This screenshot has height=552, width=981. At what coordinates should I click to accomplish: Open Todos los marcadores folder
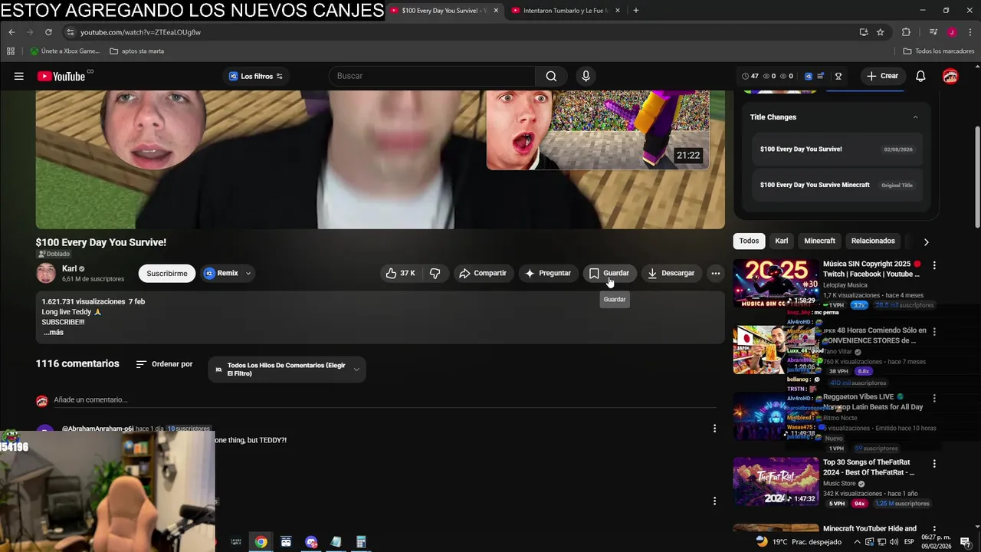tap(939, 51)
